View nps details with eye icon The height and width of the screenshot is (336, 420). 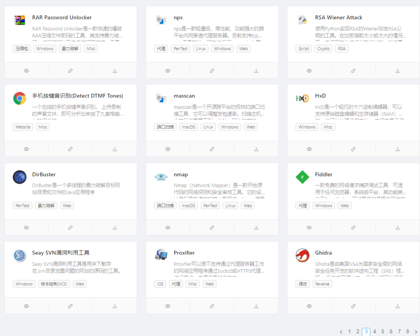point(168,71)
